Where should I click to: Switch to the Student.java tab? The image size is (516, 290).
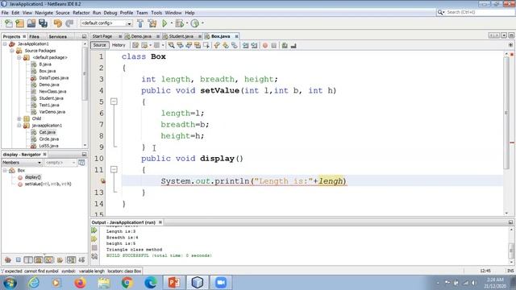(181, 36)
